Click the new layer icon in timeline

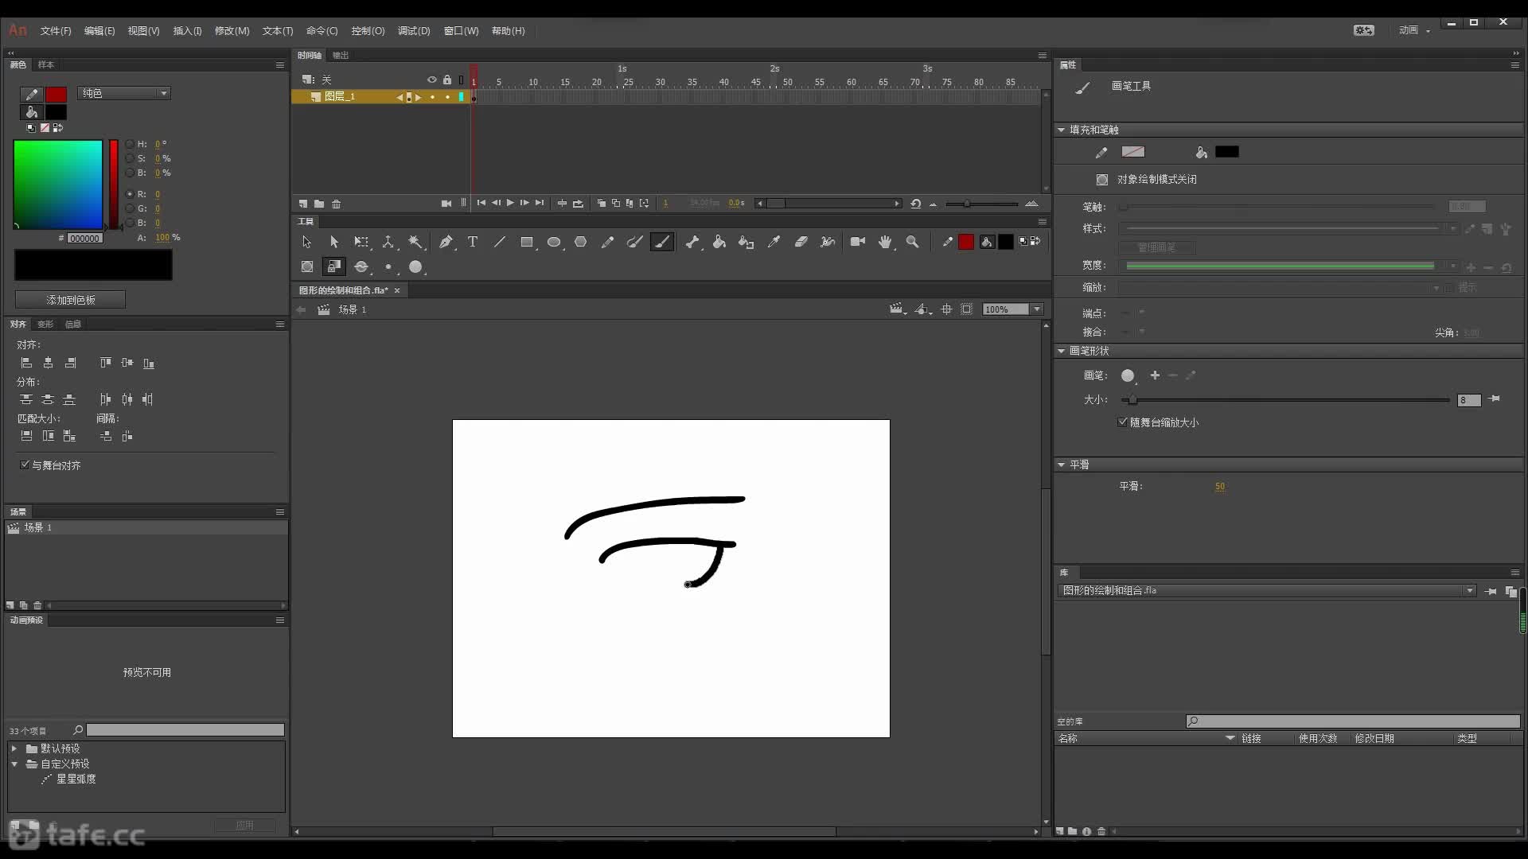[303, 204]
